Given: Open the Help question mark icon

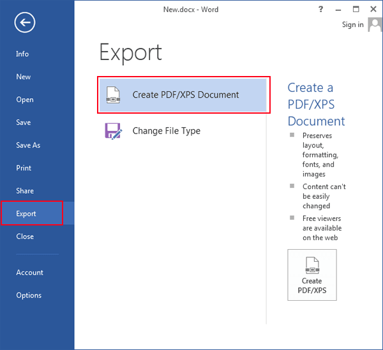Looking at the screenshot, I should point(320,10).
